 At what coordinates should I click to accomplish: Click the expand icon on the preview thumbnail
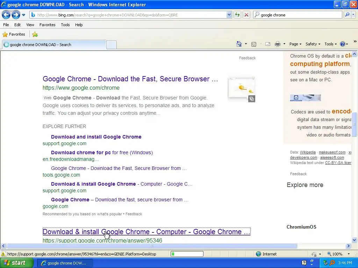point(252,99)
